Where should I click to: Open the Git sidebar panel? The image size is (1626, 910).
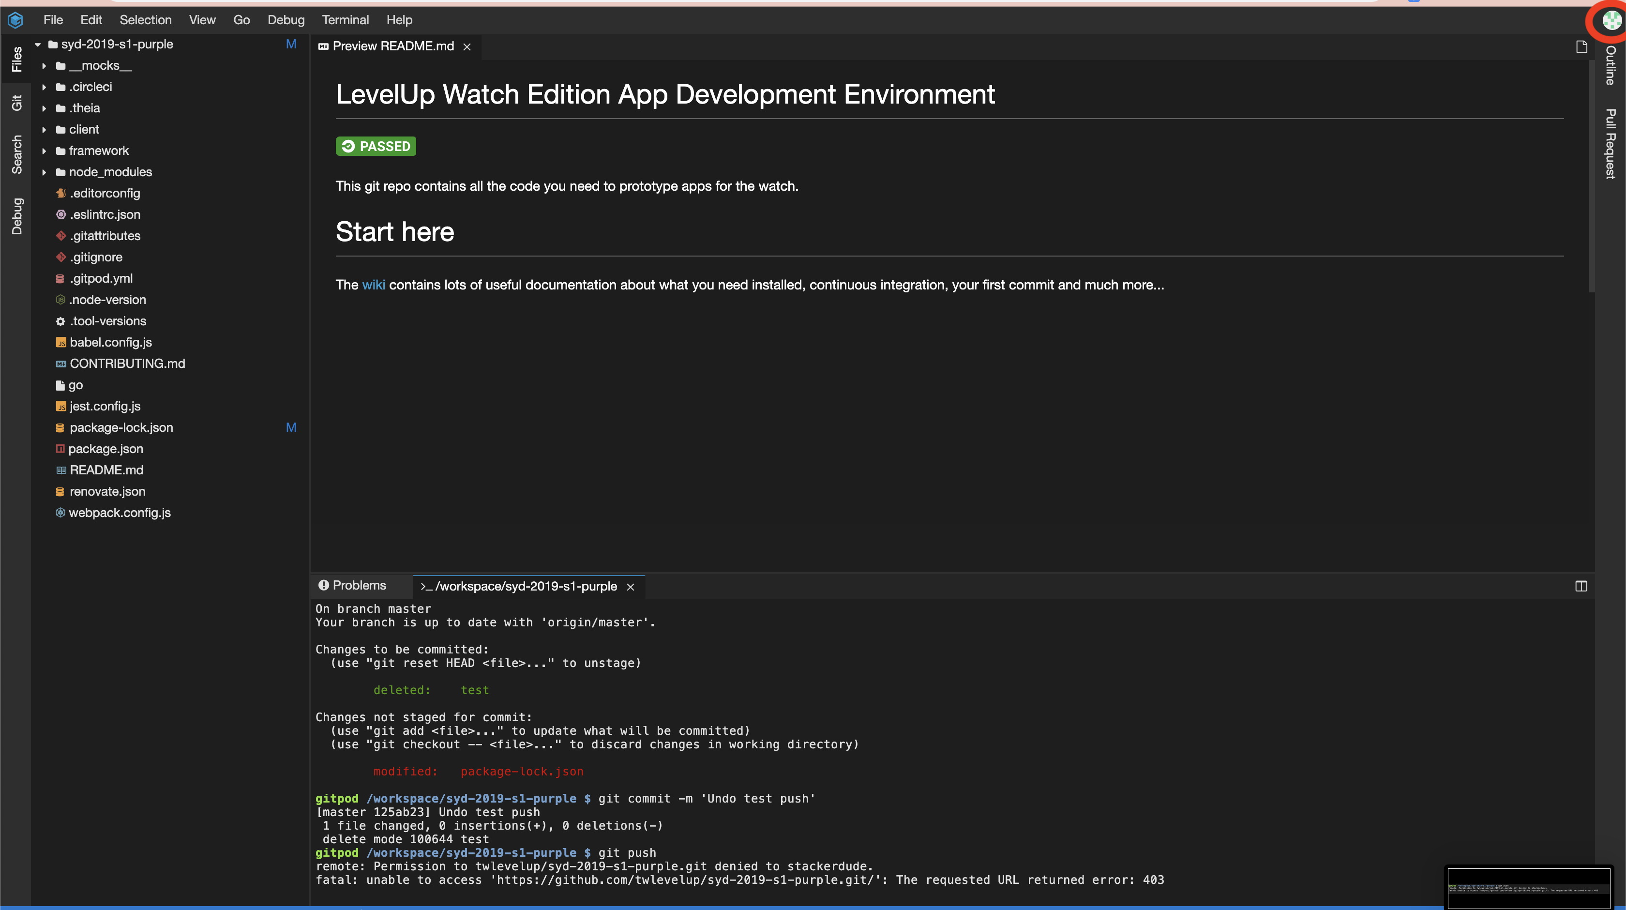[16, 102]
